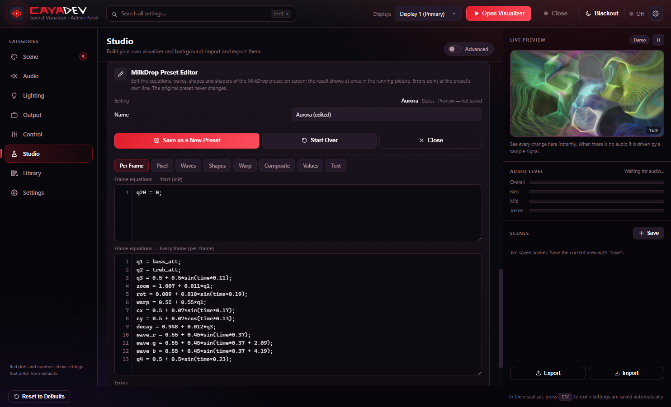Open the gear settings icon in top bar
671x407 pixels.
coord(656,14)
